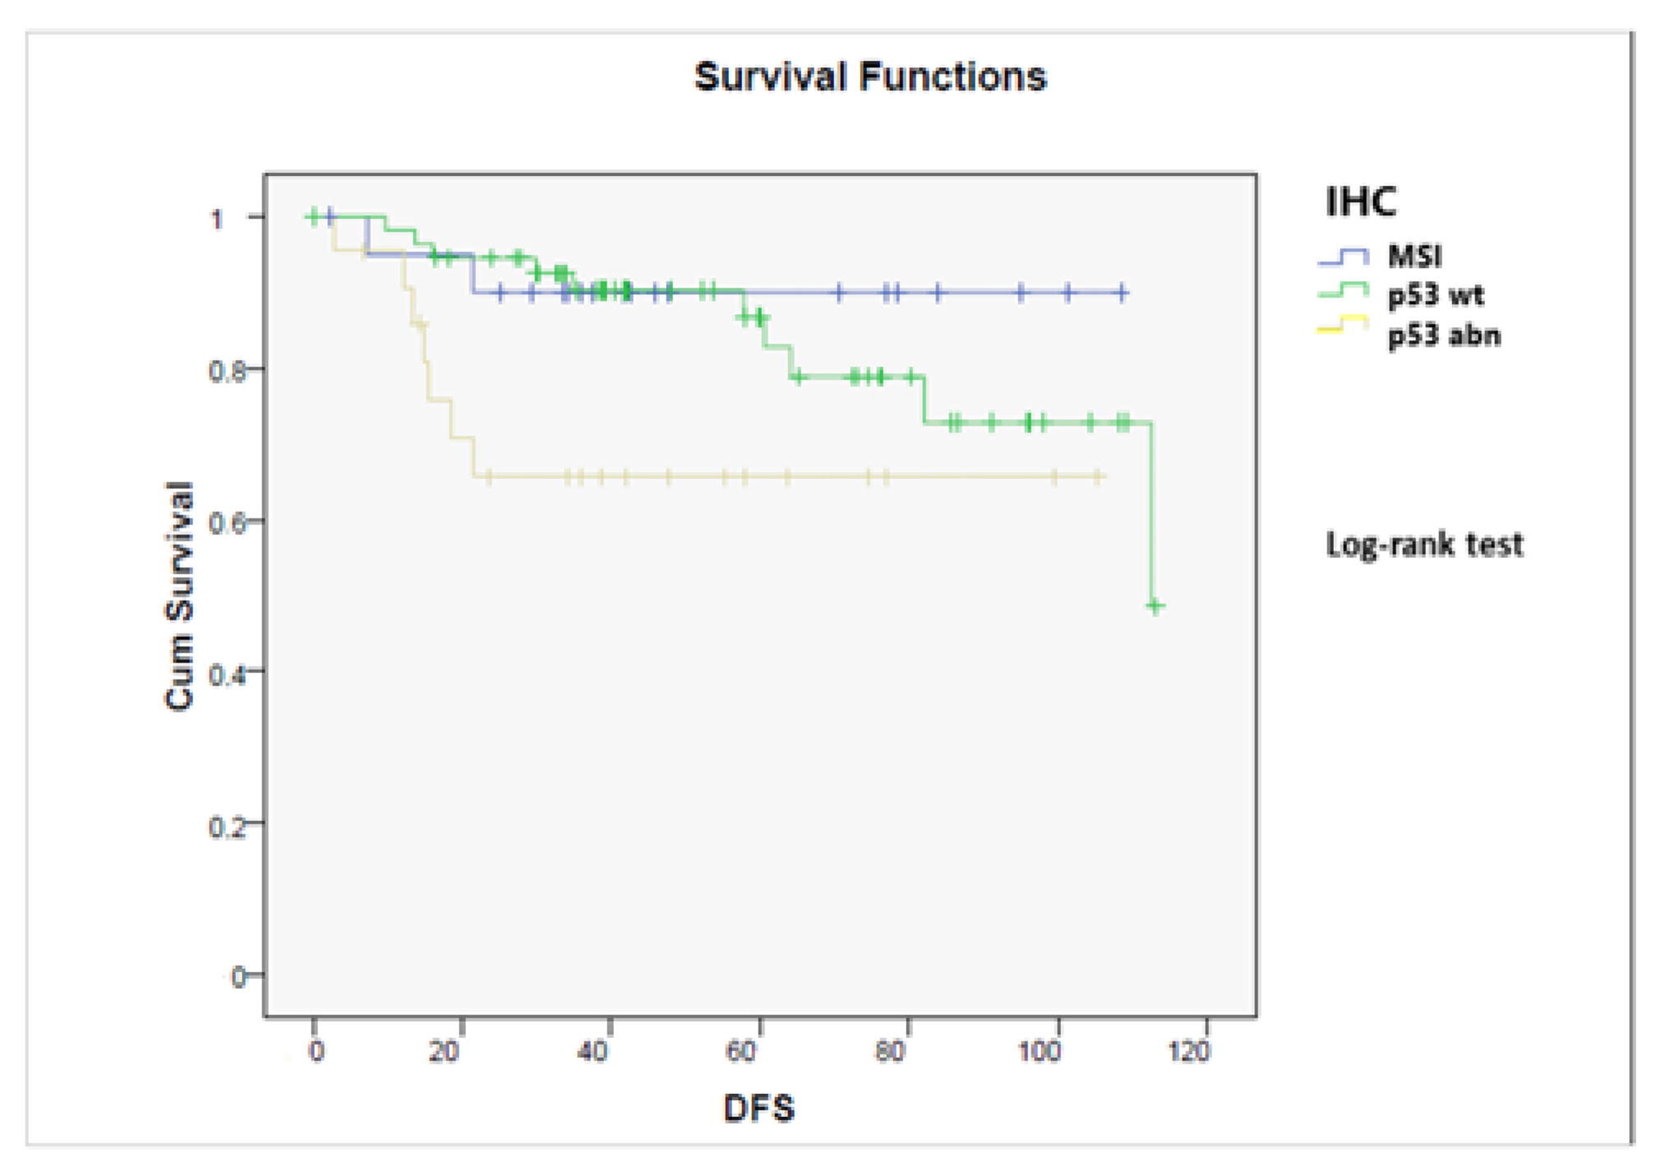The width and height of the screenshot is (1656, 1172).
Task: Click the 0.2 tick label on y-axis
Action: [227, 826]
